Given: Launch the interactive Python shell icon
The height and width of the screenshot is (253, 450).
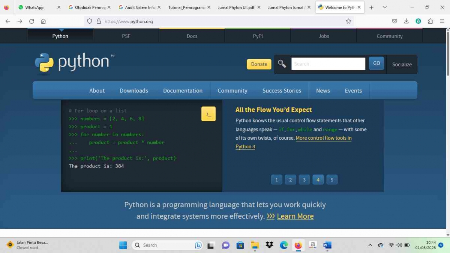Looking at the screenshot, I should tap(208, 113).
